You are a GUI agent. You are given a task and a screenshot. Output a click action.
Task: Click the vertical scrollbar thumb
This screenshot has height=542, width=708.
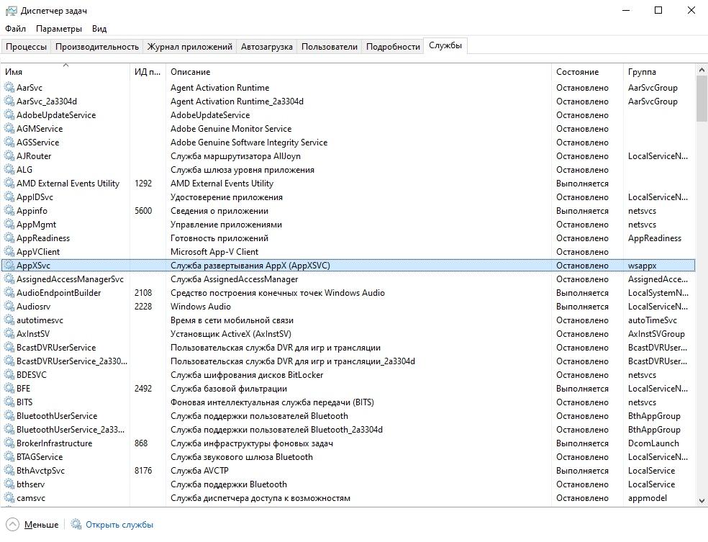(x=702, y=99)
